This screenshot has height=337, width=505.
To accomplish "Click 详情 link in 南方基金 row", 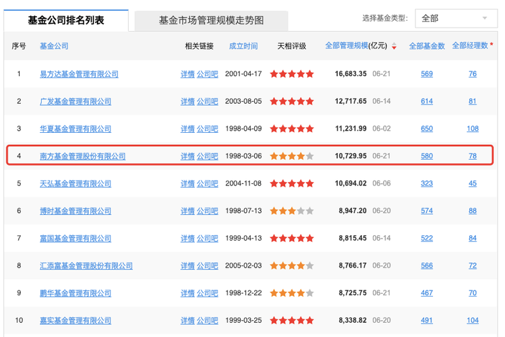I will pos(187,156).
